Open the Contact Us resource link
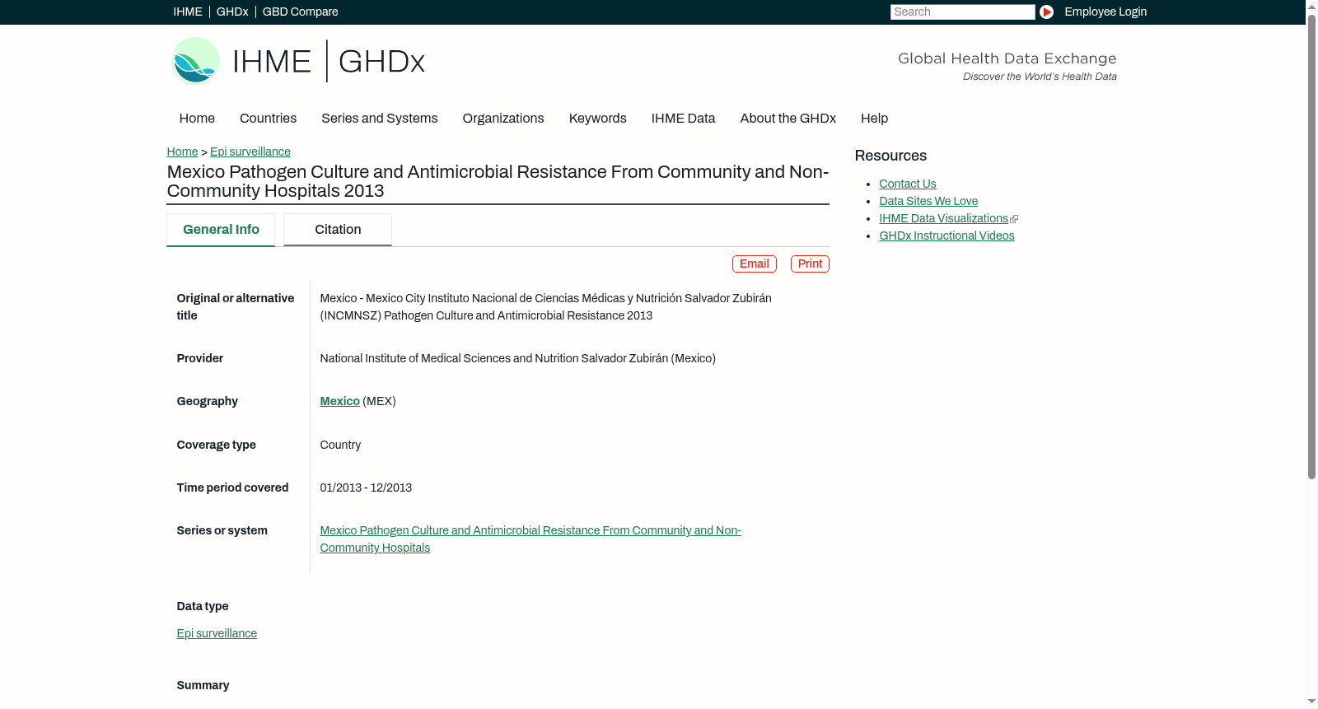The image size is (1318, 709). (908, 184)
